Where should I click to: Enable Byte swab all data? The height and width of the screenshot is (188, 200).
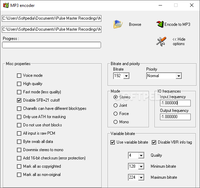[19, 142]
